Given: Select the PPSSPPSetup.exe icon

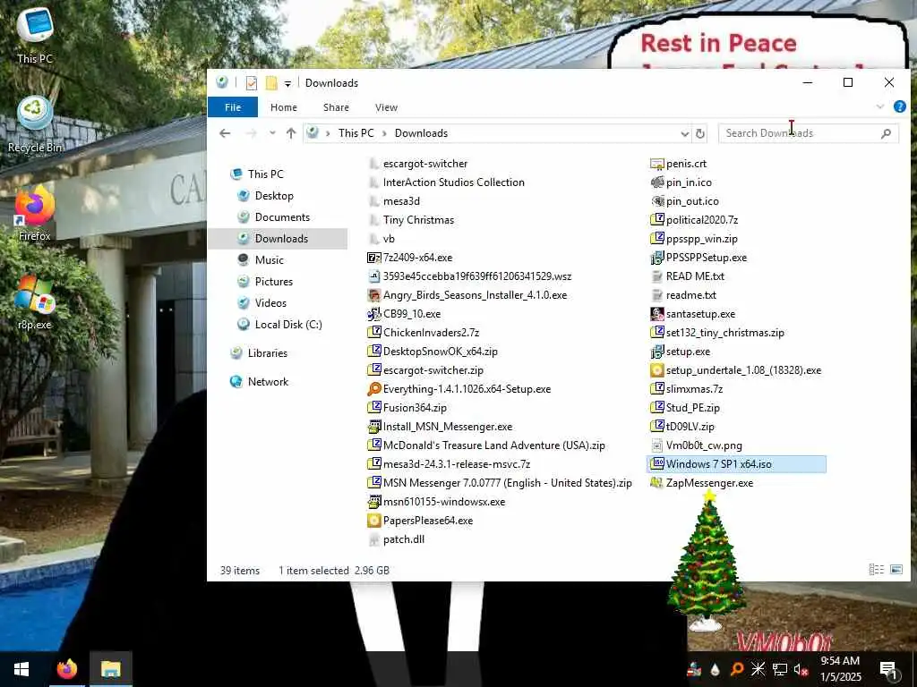Looking at the screenshot, I should (657, 258).
